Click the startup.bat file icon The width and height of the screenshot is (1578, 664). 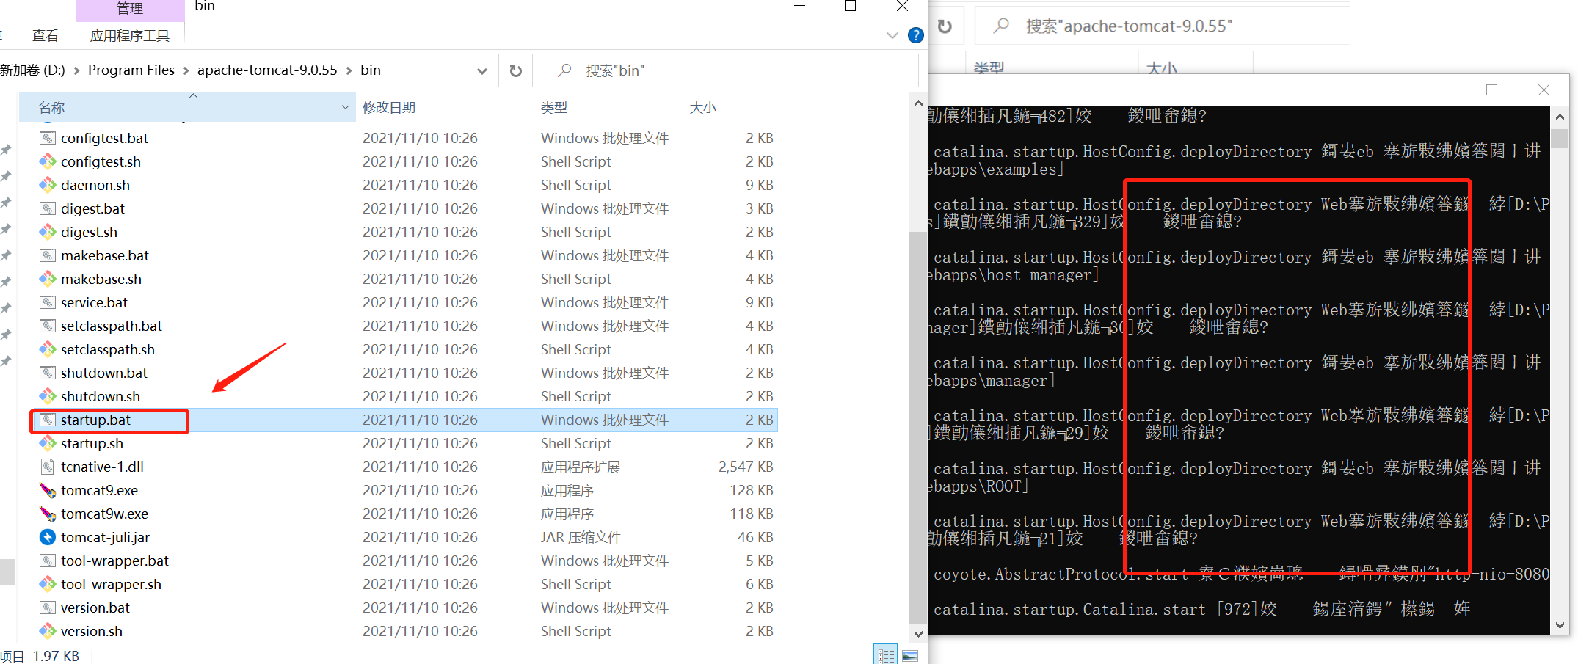48,420
